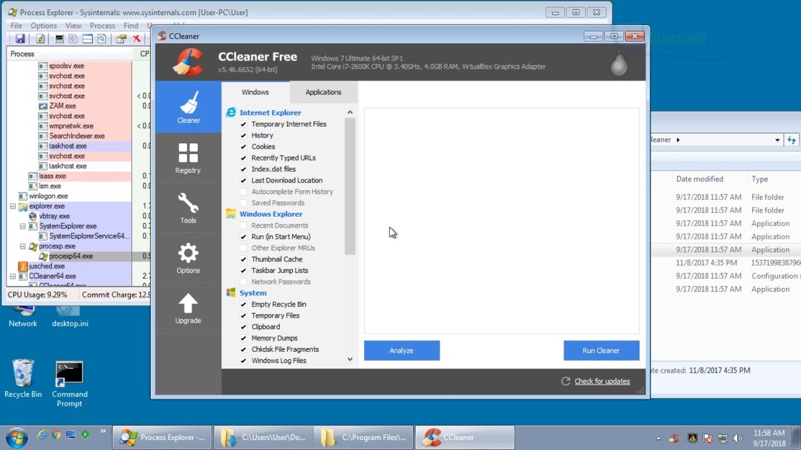Click the volume speaker tray icon
Image resolution: width=801 pixels, height=450 pixels.
pyautogui.click(x=738, y=437)
